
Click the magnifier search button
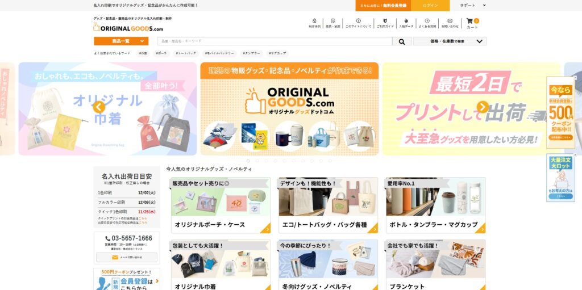click(x=402, y=41)
